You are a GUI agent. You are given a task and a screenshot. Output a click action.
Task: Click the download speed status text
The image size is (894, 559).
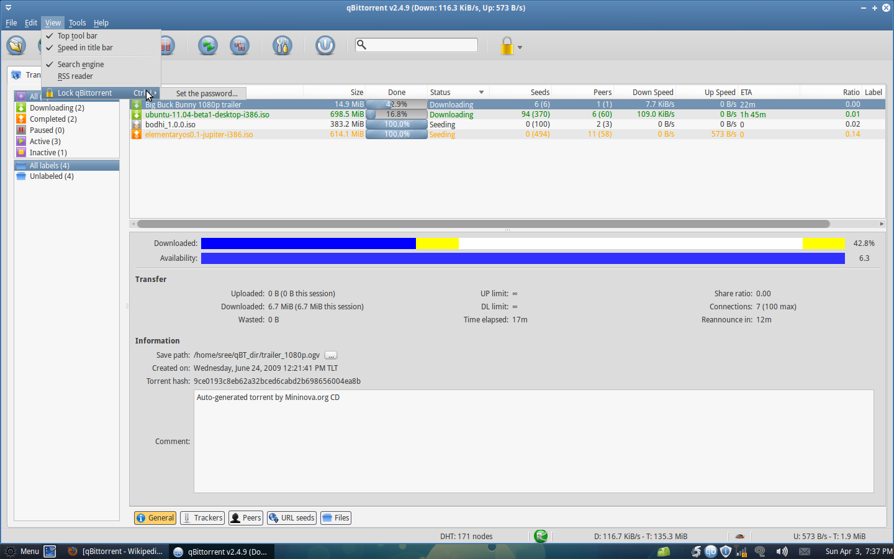(641, 537)
